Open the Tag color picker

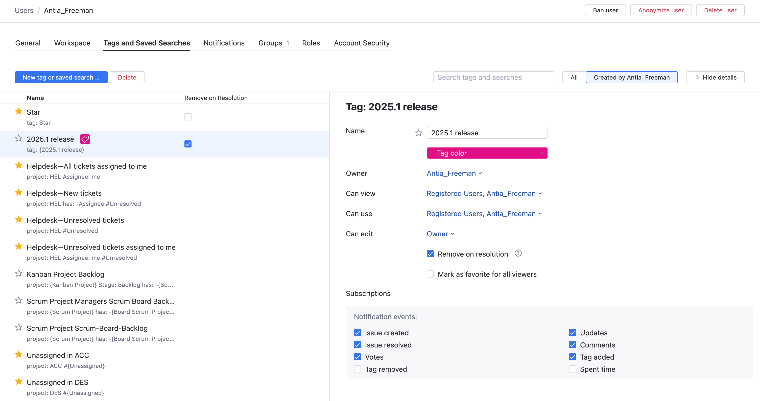[487, 153]
